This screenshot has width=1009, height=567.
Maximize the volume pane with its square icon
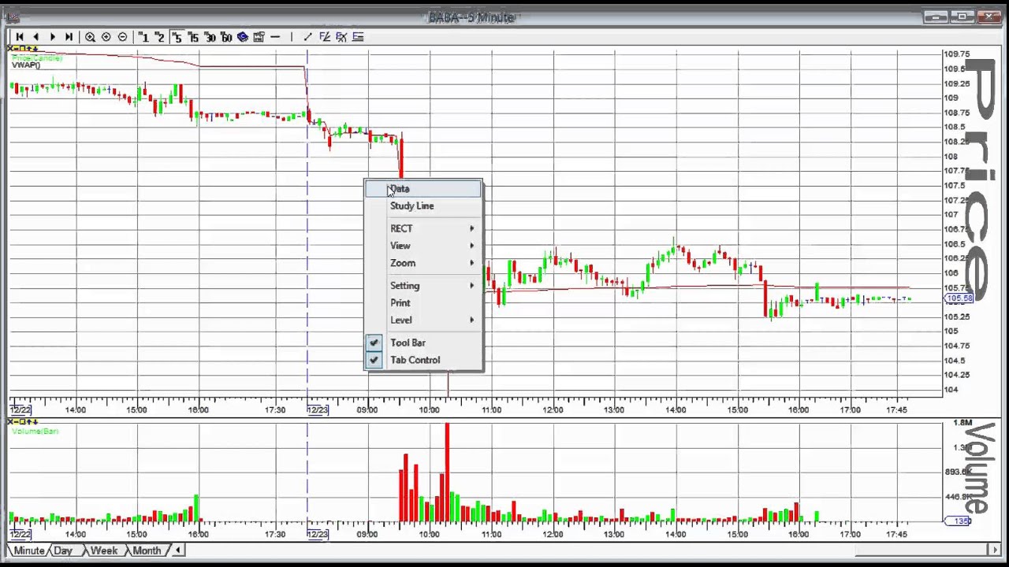pos(22,423)
